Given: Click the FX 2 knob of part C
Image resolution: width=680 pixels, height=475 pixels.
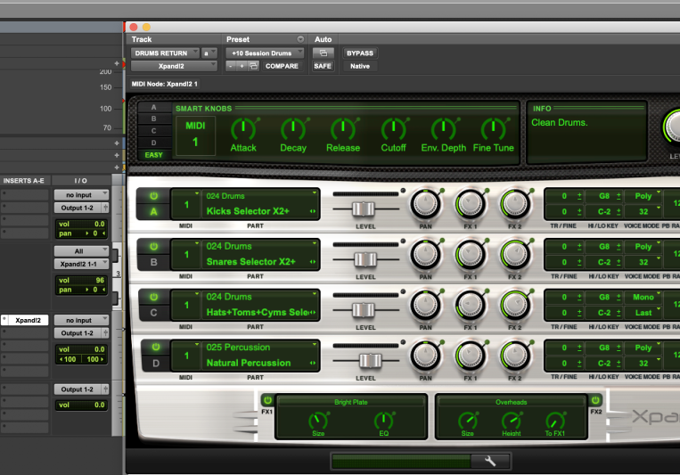Looking at the screenshot, I should tap(515, 305).
